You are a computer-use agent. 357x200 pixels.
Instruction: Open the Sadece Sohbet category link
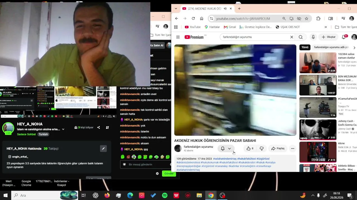[x=26, y=134]
